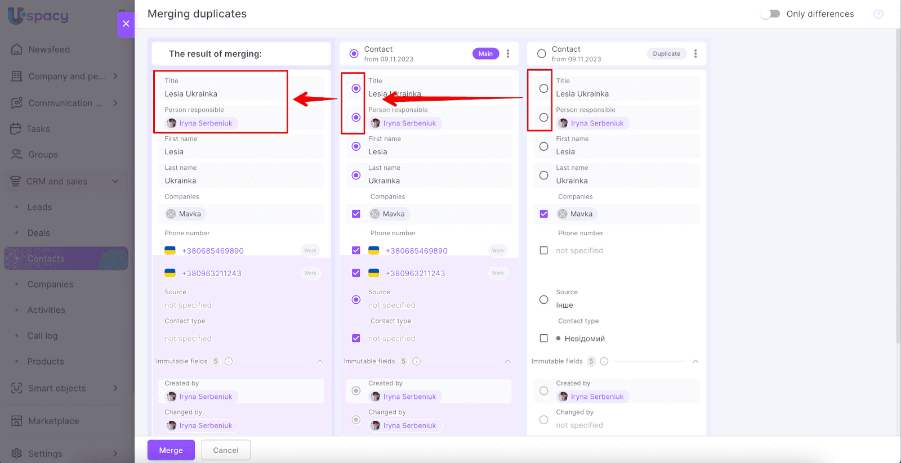Go to Companies section
The height and width of the screenshot is (463, 901).
[x=50, y=284]
